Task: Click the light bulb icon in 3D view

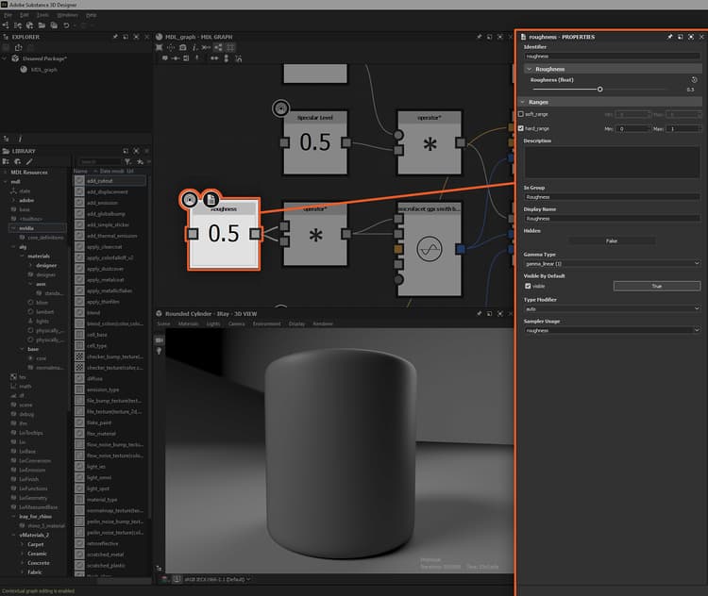Action: 159,351
